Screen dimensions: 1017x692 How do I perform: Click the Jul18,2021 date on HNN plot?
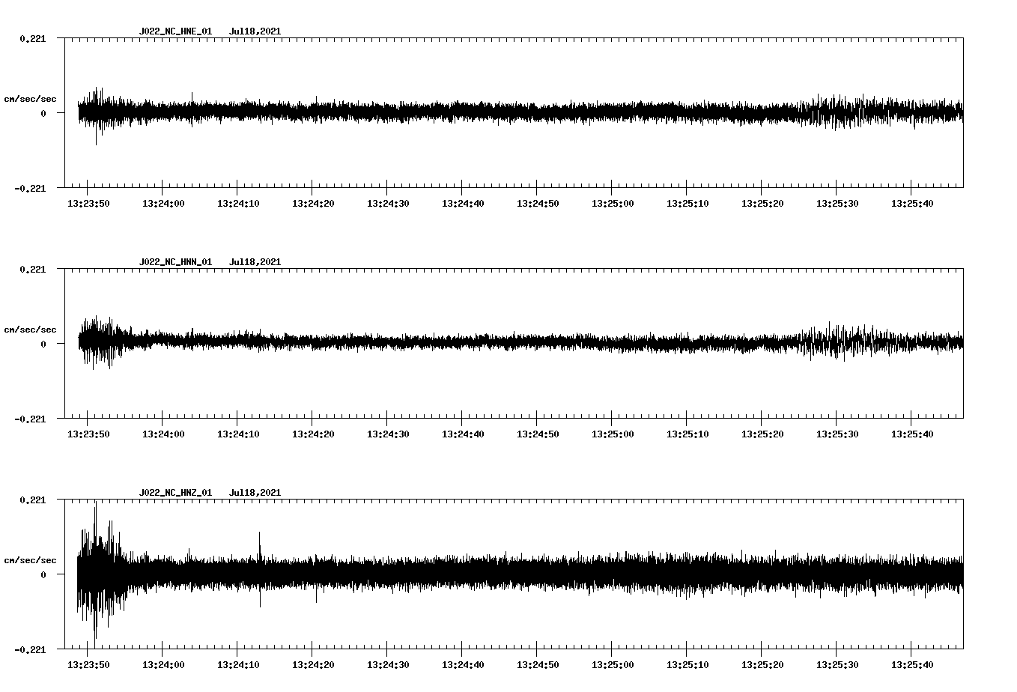coord(255,262)
